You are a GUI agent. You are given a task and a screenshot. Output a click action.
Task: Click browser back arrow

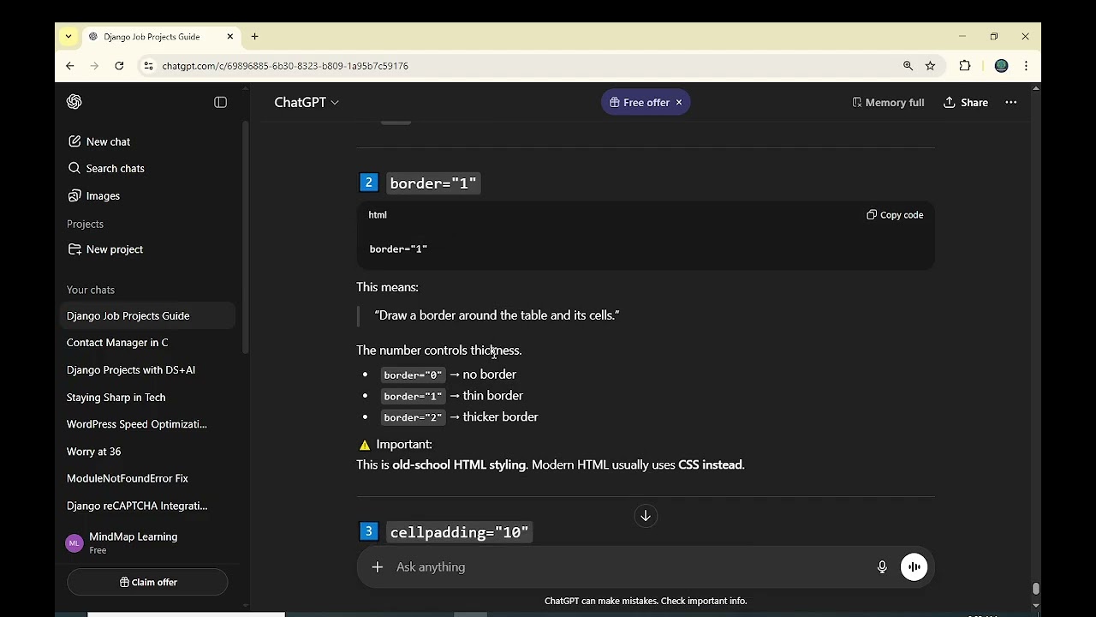pos(70,66)
